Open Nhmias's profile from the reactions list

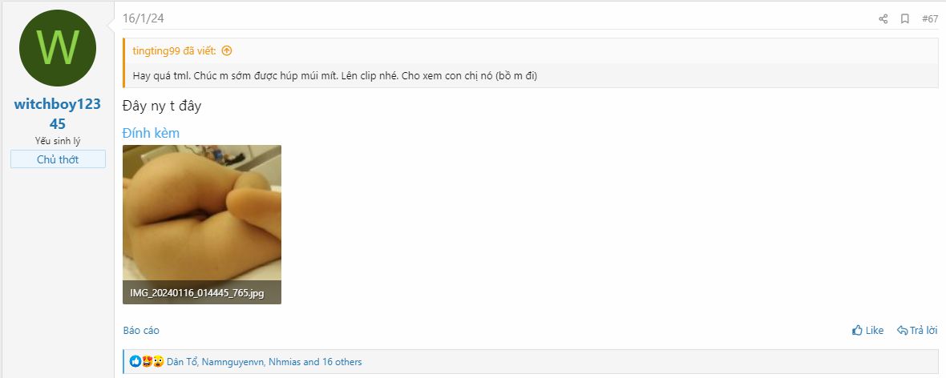tap(285, 362)
